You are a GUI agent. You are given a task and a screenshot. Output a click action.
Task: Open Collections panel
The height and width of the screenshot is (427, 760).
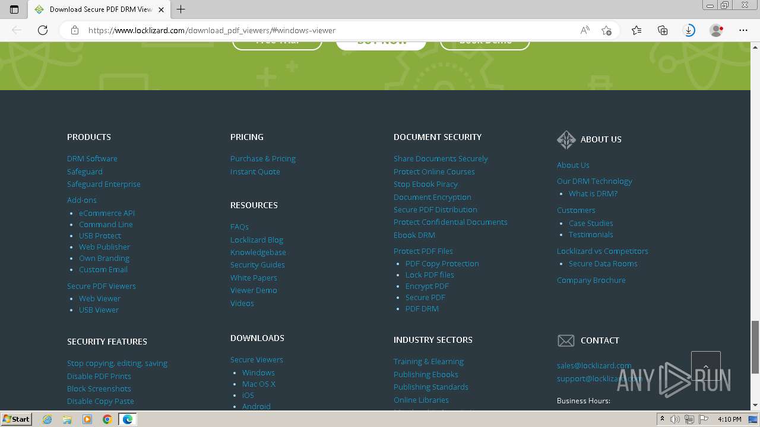pyautogui.click(x=663, y=30)
